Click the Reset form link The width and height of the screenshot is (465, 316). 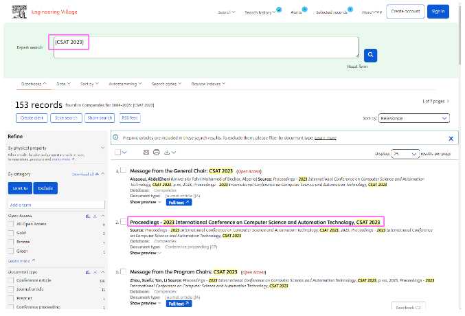tap(357, 67)
